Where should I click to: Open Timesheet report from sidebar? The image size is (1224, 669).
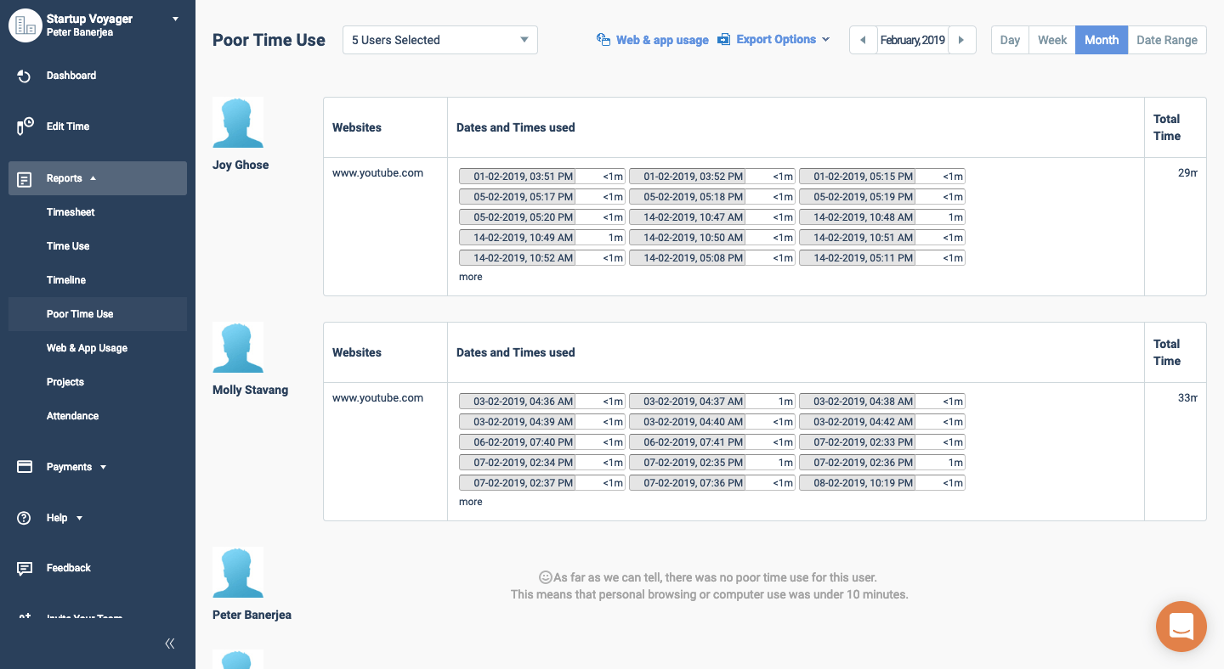pyautogui.click(x=71, y=212)
